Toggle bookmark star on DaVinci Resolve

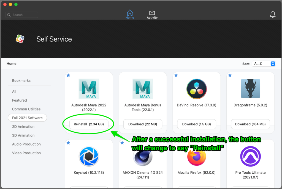coord(176,75)
